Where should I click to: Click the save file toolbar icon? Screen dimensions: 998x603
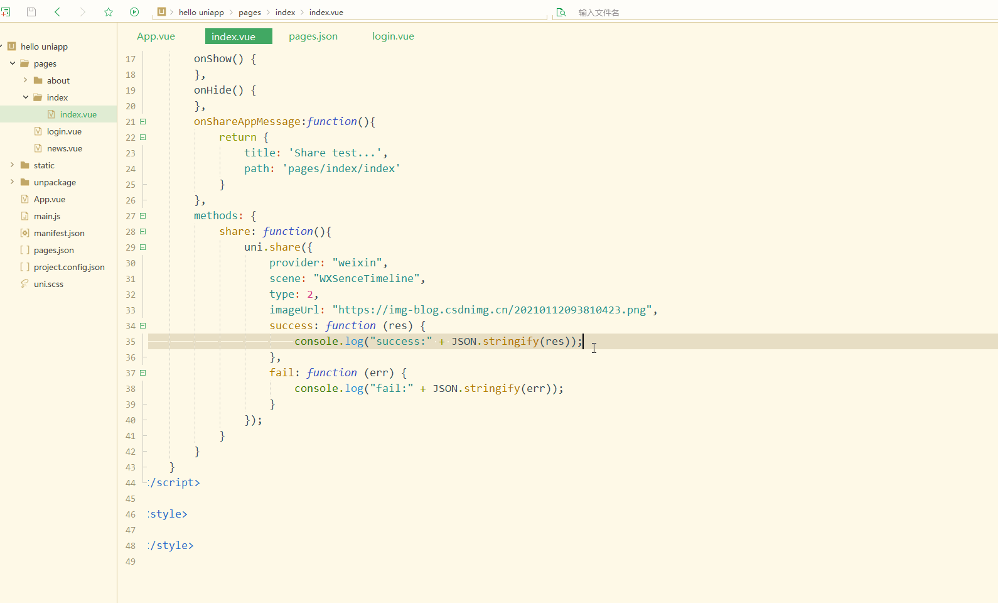tap(31, 12)
